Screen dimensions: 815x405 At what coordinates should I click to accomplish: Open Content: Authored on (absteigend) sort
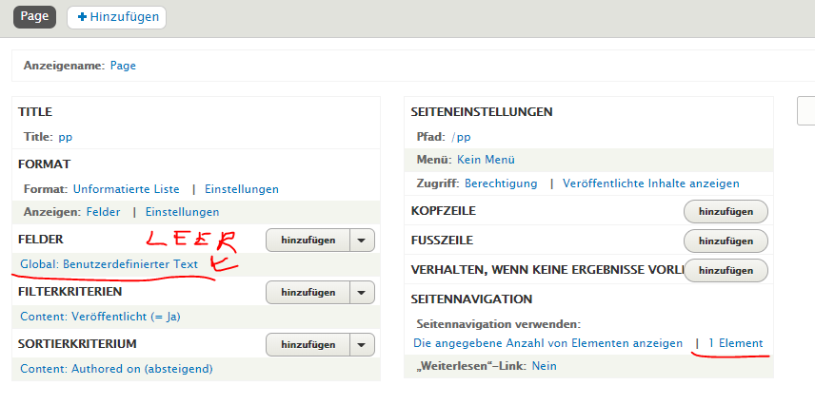click(x=116, y=368)
